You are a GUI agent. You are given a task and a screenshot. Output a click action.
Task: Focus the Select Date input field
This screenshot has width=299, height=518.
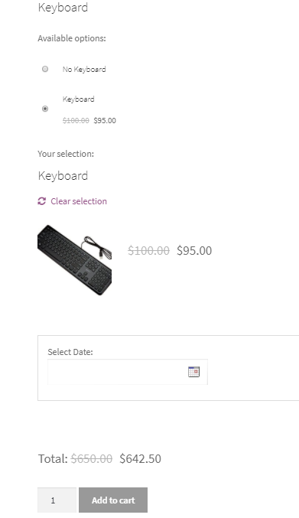coord(128,372)
